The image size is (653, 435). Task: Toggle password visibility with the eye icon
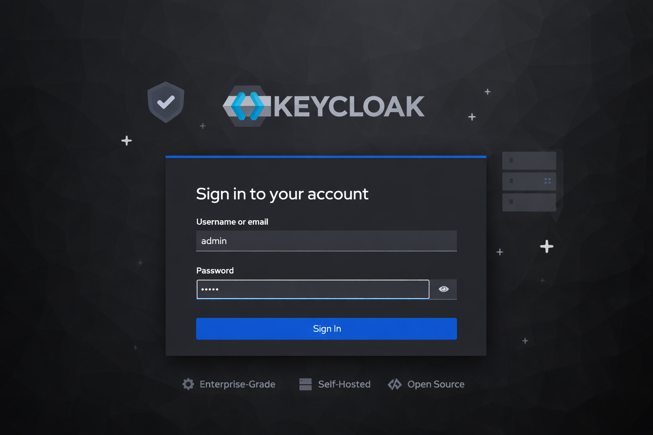[443, 289]
